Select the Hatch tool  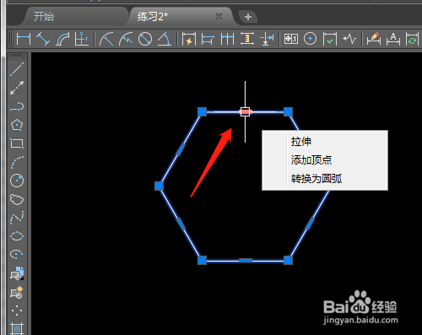[17, 328]
